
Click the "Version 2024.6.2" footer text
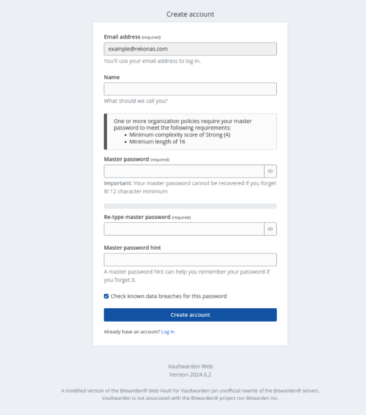point(190,374)
